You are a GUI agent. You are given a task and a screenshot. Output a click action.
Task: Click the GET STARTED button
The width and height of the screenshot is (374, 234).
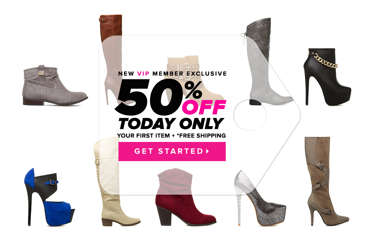[172, 152]
